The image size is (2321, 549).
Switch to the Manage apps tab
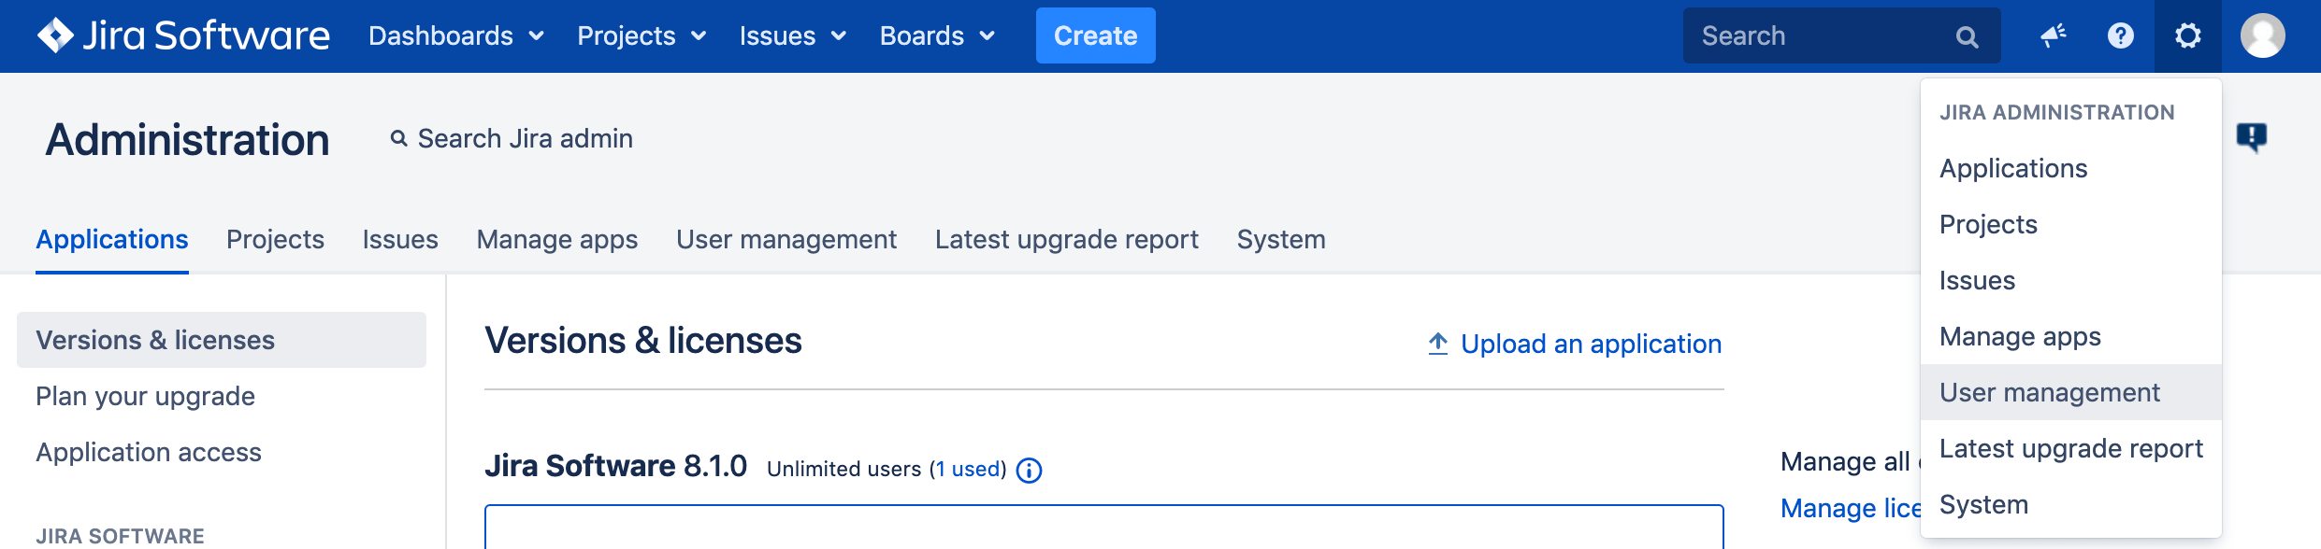(557, 239)
